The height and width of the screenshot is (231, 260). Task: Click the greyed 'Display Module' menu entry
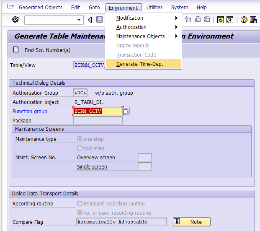[133, 46]
